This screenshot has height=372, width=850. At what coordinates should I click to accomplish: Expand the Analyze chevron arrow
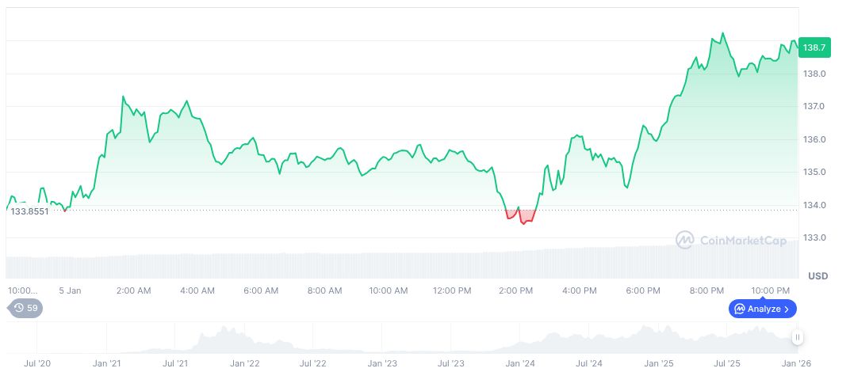787,309
